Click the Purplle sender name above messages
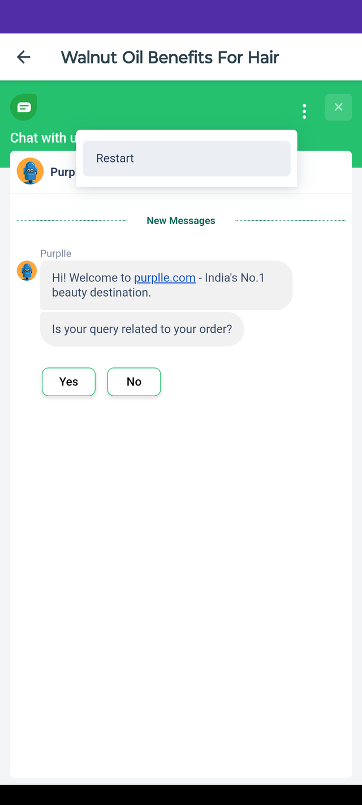Screen dimensions: 362x805 pos(56,254)
